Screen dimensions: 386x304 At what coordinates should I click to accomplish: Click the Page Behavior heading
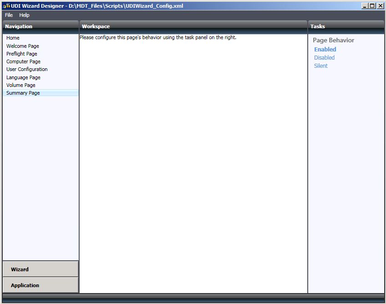tap(333, 40)
